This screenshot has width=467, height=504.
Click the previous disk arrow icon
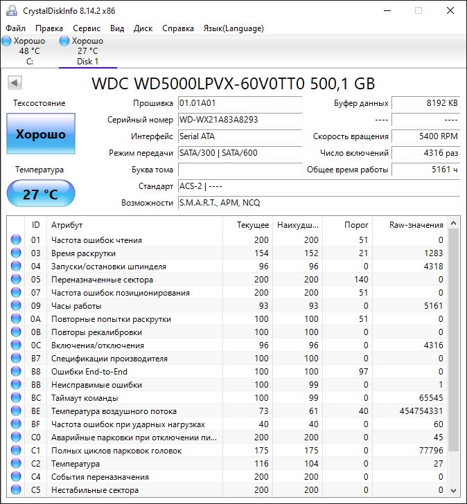click(x=15, y=83)
